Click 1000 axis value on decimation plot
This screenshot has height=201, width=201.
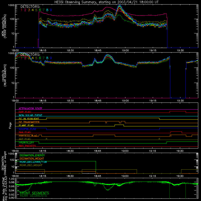pyautogui.click(x=11, y=154)
